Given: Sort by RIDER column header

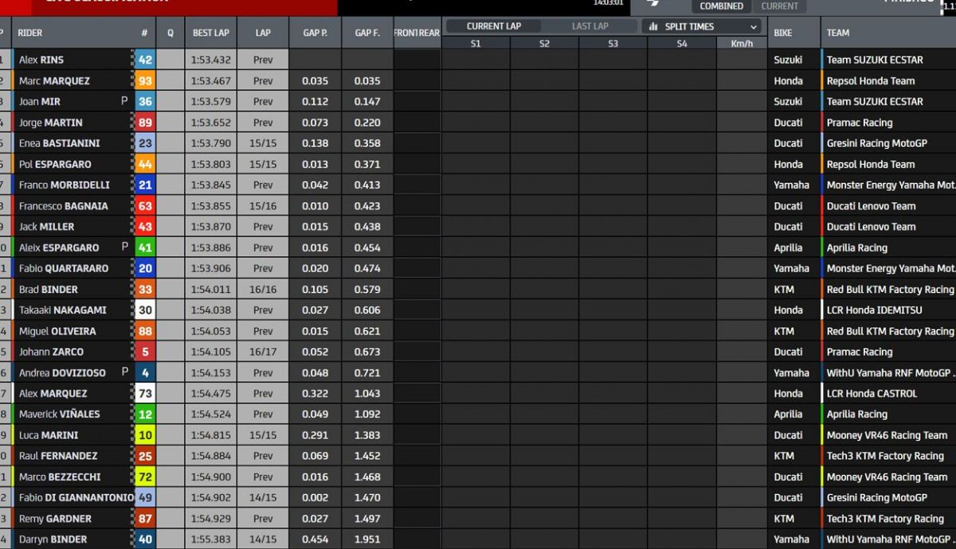Looking at the screenshot, I should point(30,33).
